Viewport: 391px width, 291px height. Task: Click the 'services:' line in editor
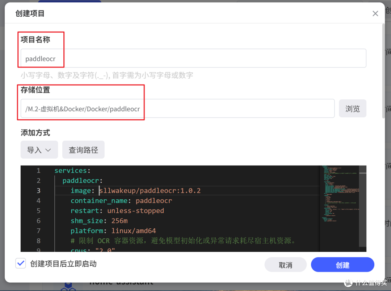(72, 170)
